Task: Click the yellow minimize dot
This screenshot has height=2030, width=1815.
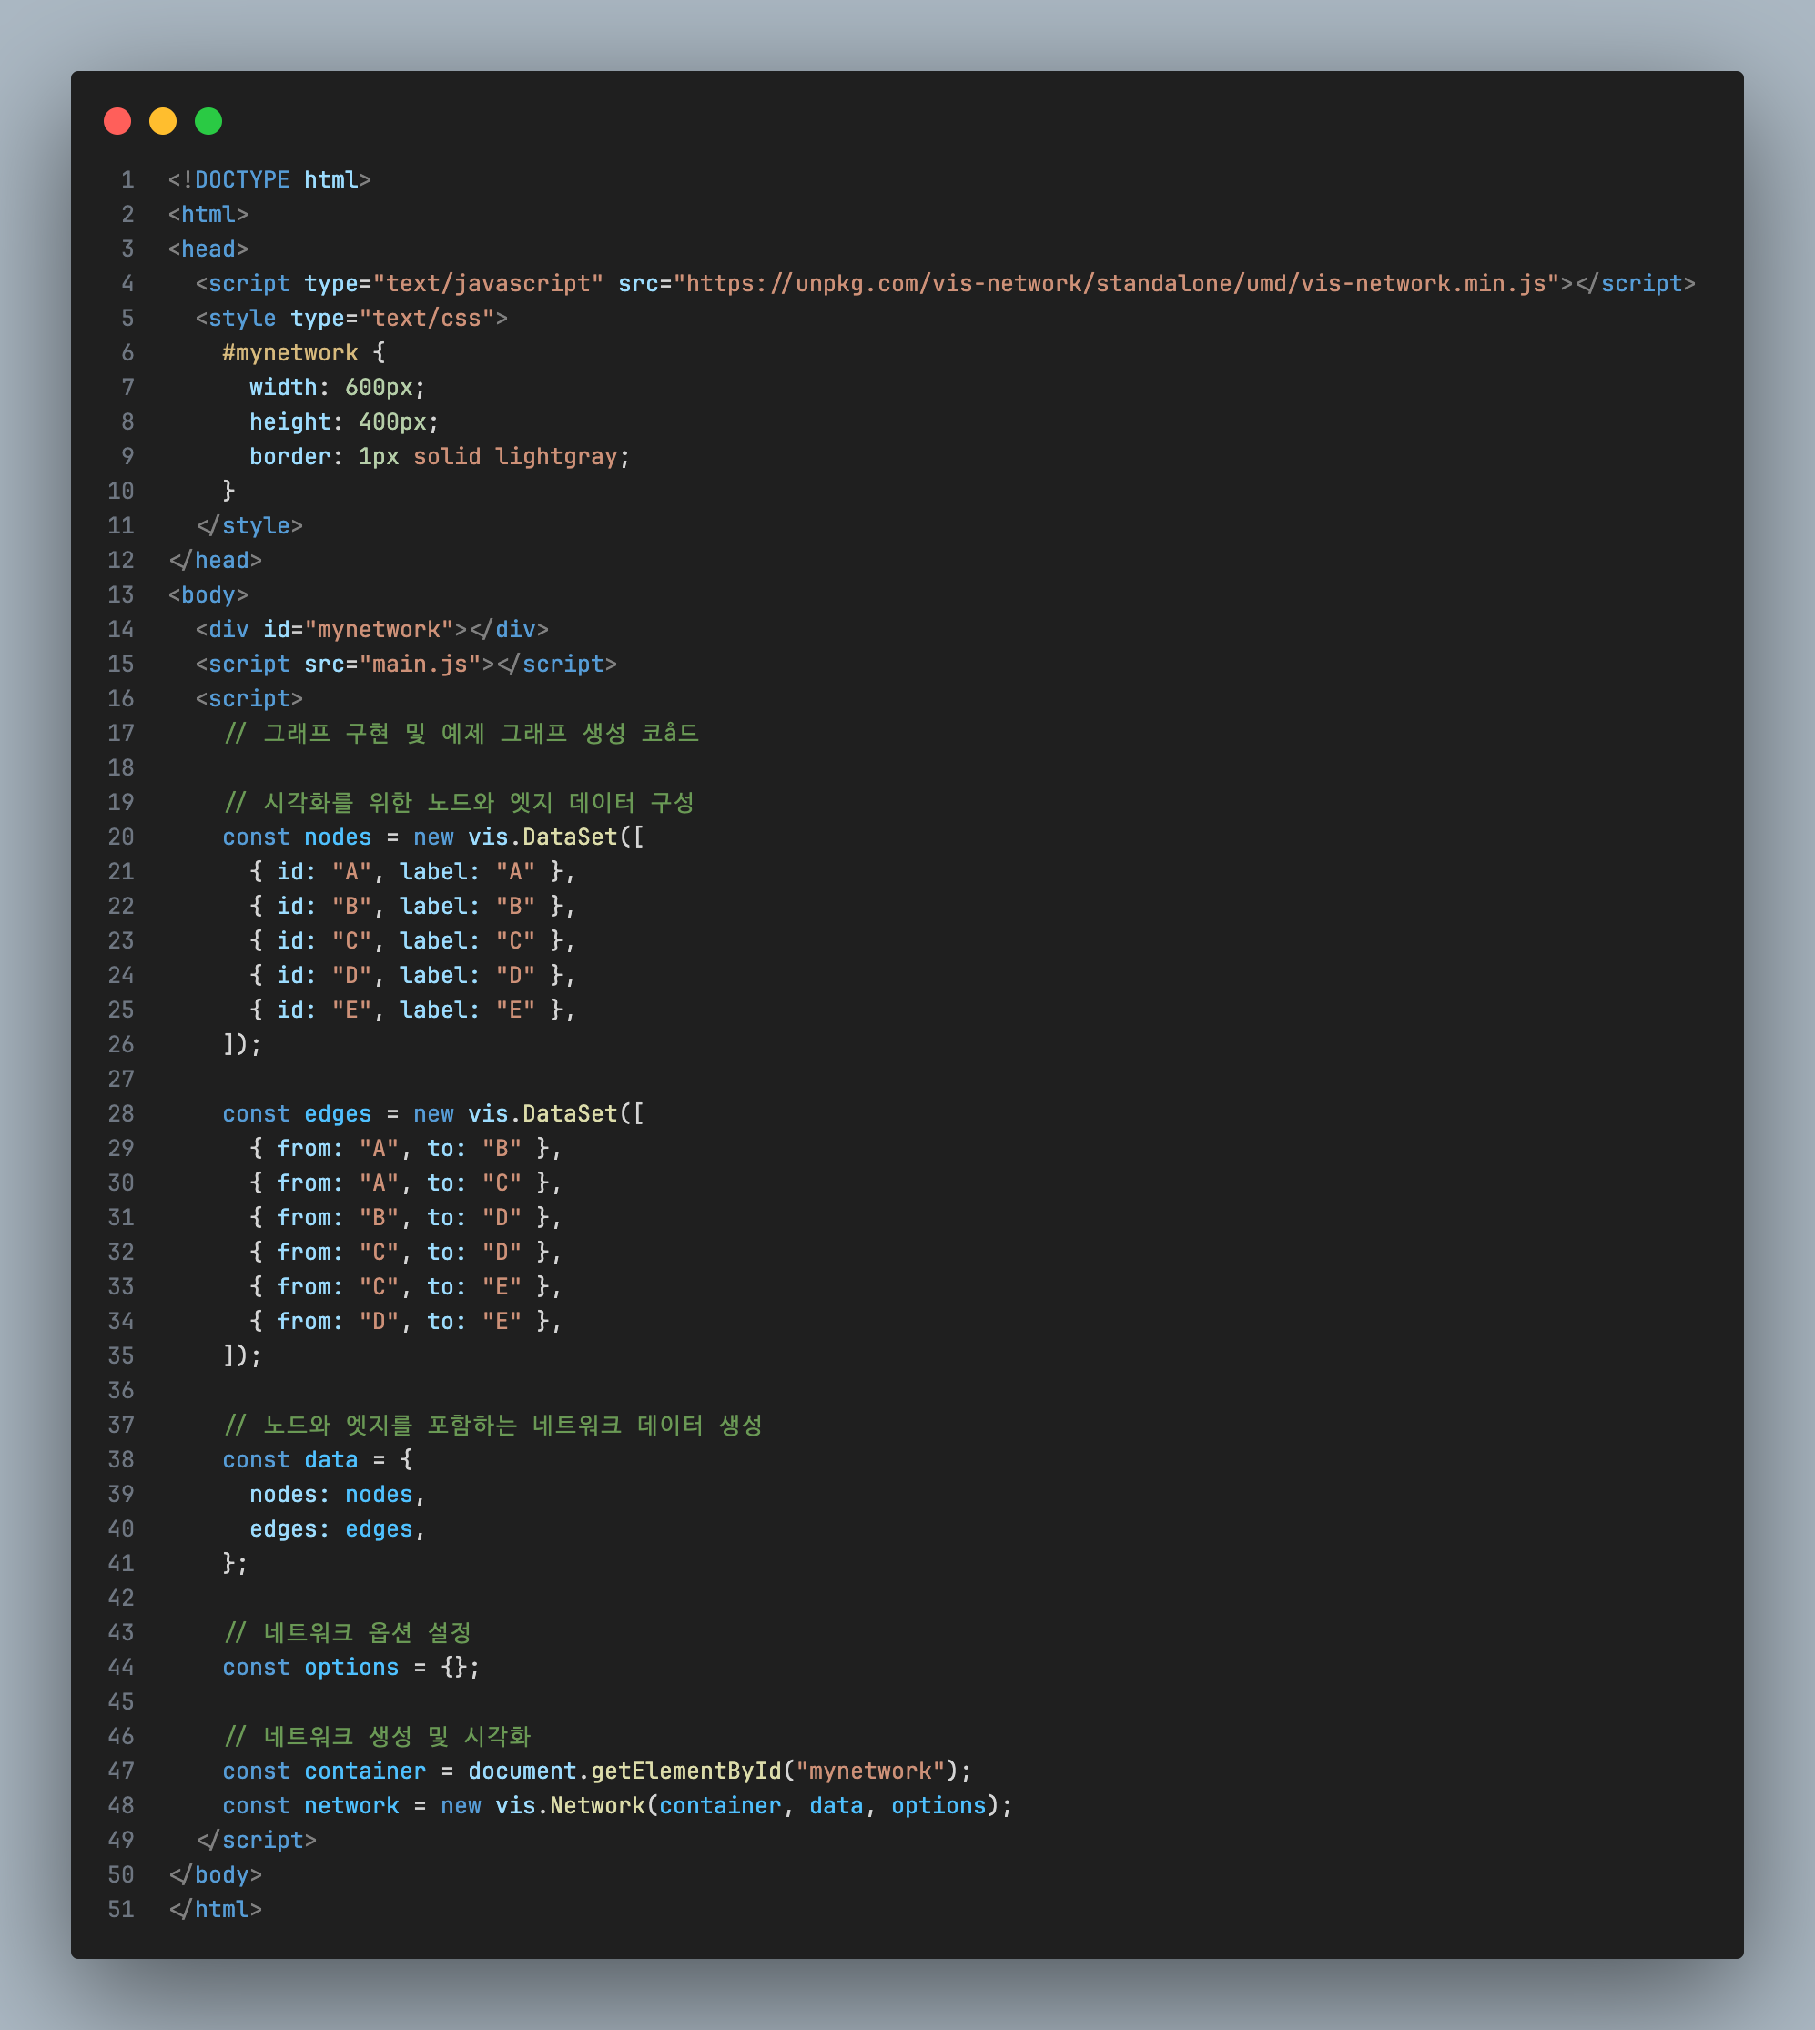Action: (x=163, y=121)
